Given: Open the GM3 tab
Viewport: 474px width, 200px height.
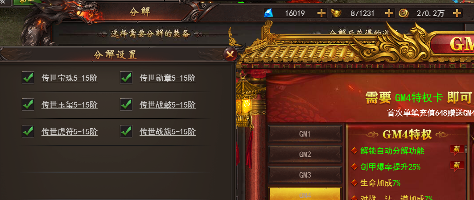Looking at the screenshot, I should point(305,175).
